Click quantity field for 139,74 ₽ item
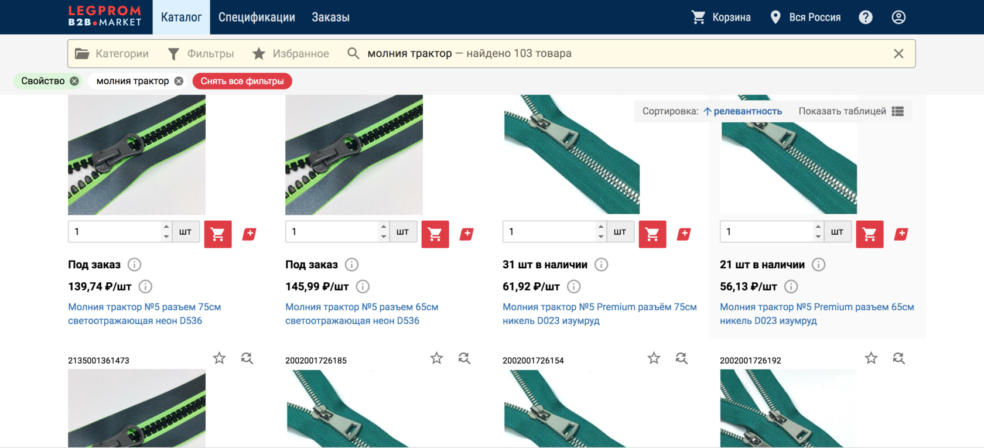This screenshot has width=984, height=448. (x=114, y=232)
